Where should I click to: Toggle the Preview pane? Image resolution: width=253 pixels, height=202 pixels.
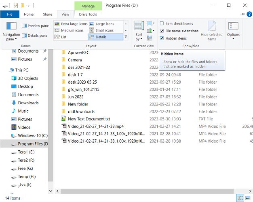coord(35,26)
